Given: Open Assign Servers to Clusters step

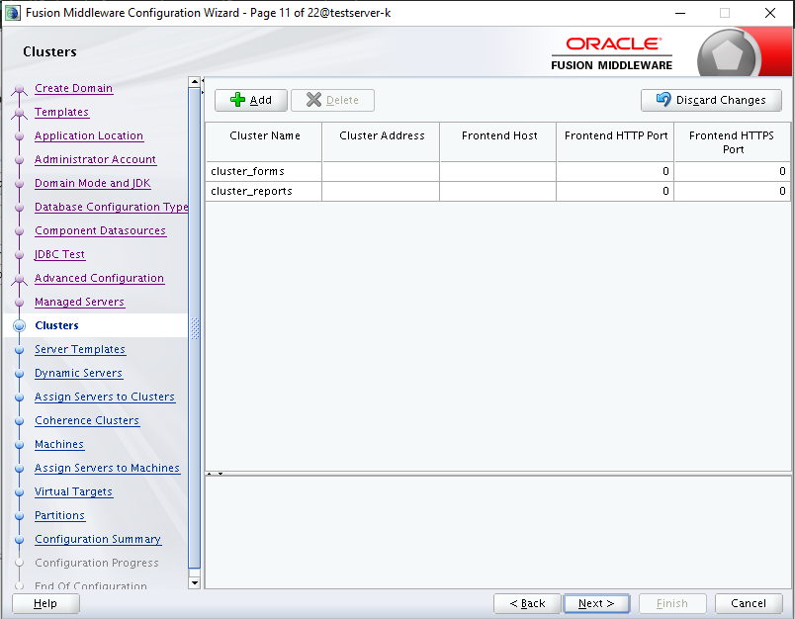Looking at the screenshot, I should (105, 397).
